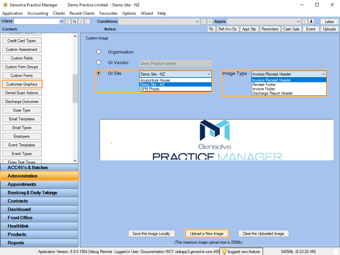Choose Acupunture House from the site list

click(175, 80)
